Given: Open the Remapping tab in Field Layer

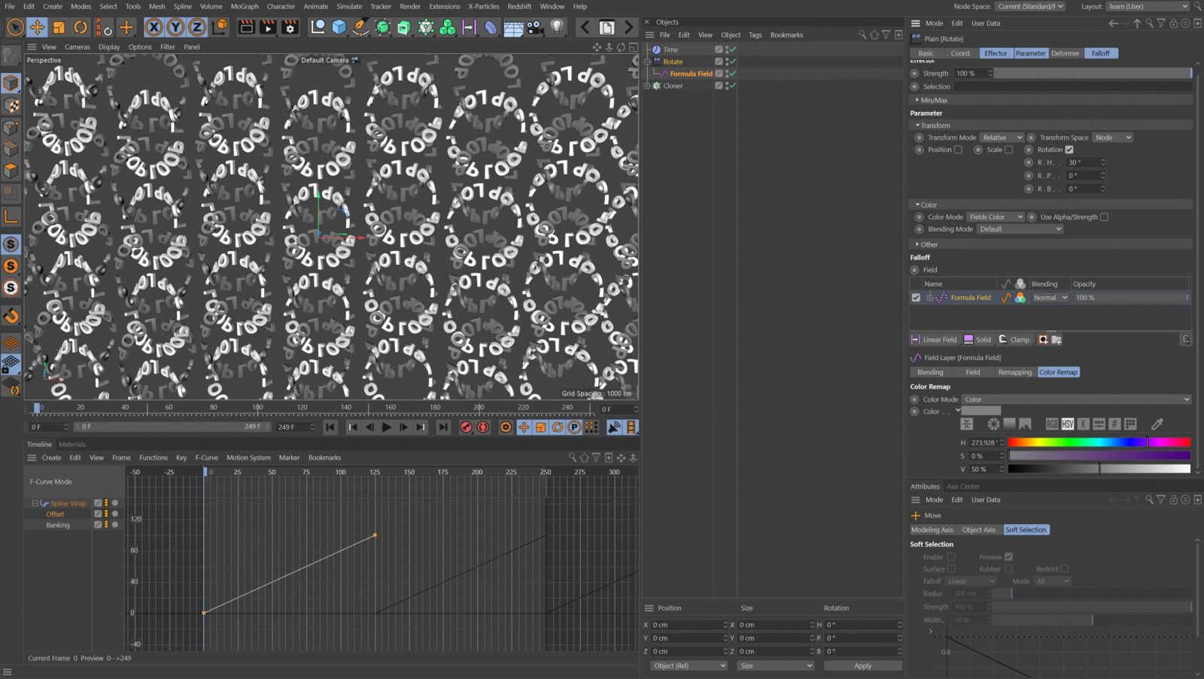Looking at the screenshot, I should pos(1014,372).
